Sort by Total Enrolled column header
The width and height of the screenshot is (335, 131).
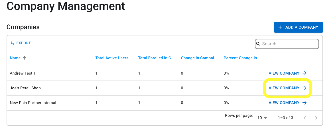[x=156, y=58]
